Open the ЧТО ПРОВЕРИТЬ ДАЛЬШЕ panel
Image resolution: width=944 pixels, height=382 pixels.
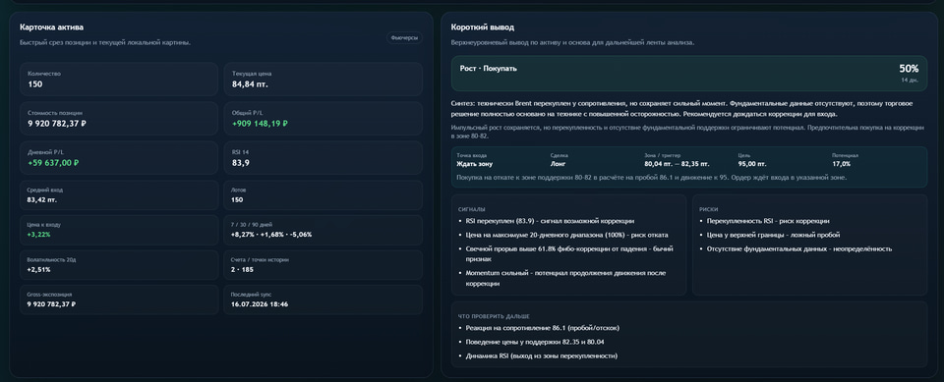(689, 334)
